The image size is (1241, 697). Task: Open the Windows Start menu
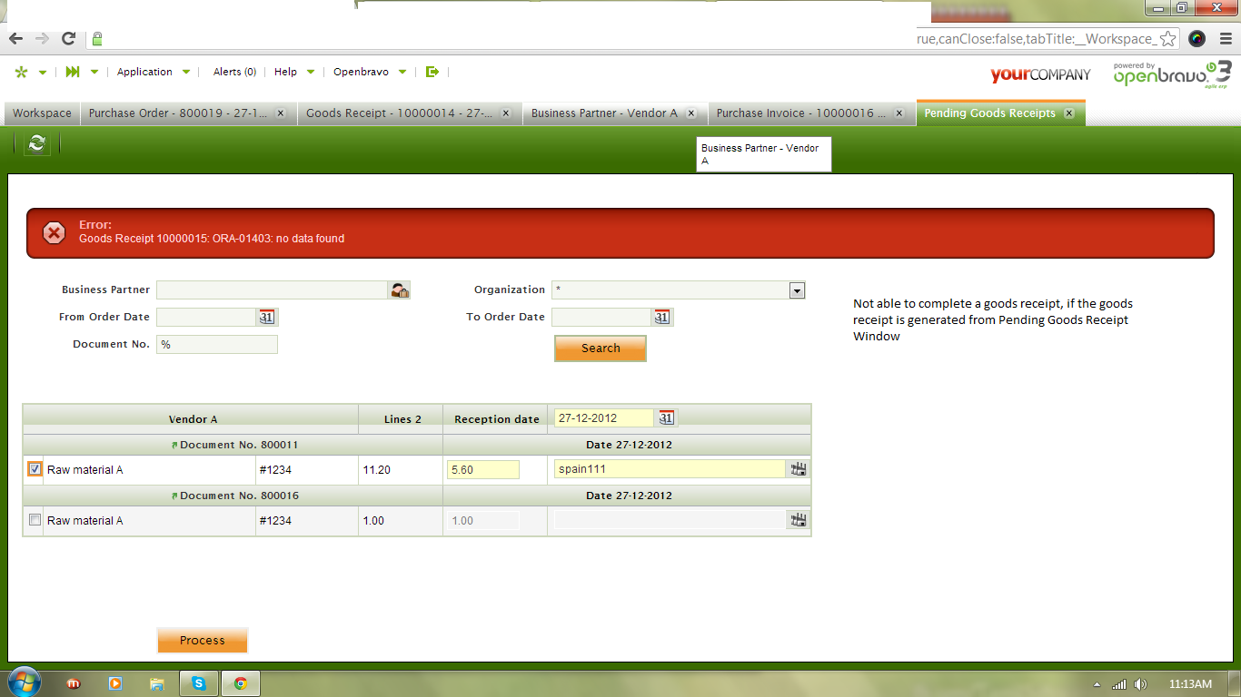tap(23, 682)
